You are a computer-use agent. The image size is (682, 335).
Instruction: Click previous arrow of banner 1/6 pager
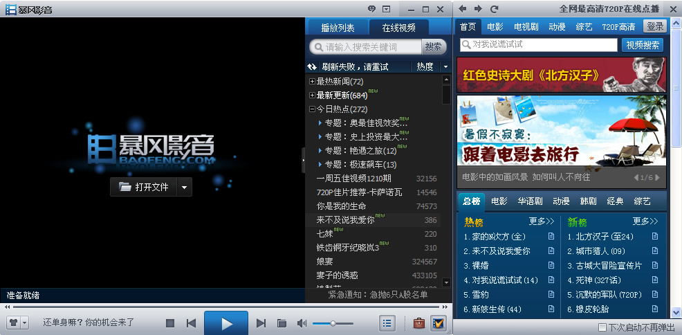tap(636, 177)
